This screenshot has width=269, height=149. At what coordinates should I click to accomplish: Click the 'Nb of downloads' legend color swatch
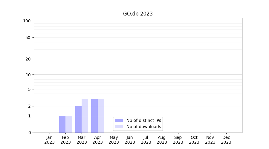119,127
